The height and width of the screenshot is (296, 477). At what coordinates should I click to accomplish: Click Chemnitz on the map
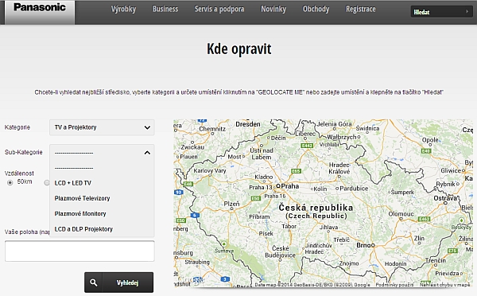pyautogui.click(x=212, y=129)
